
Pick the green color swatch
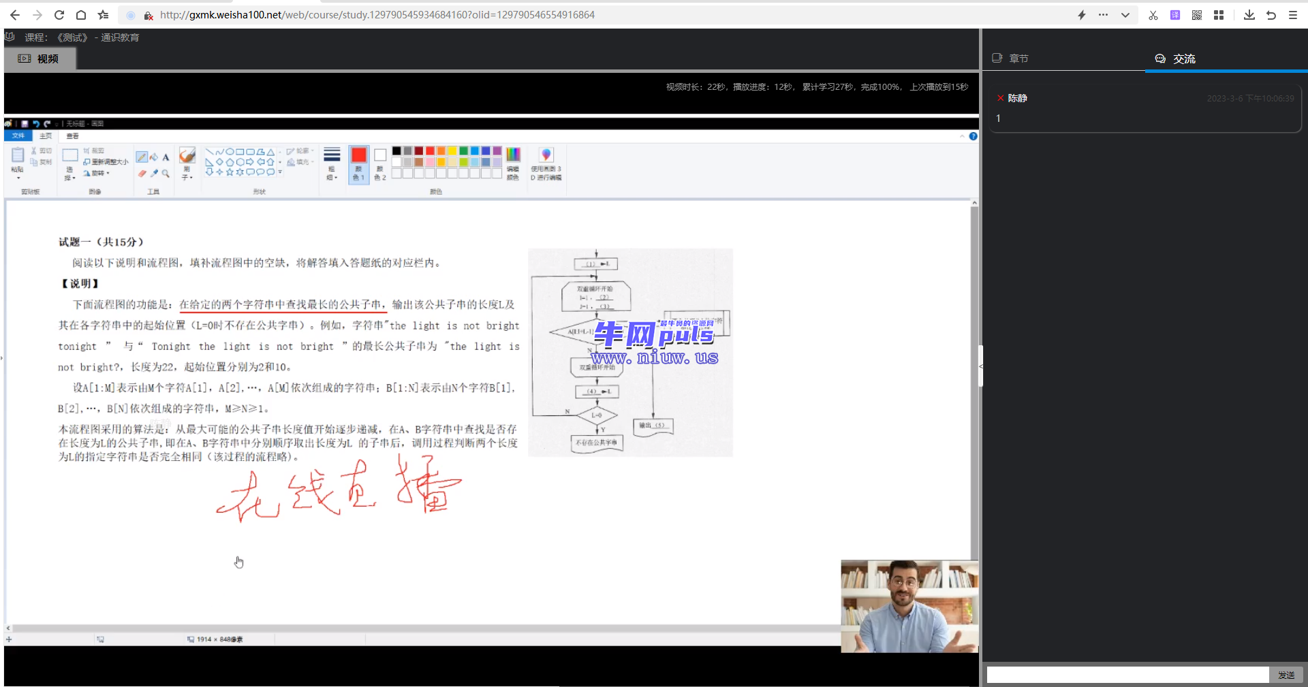pos(463,151)
